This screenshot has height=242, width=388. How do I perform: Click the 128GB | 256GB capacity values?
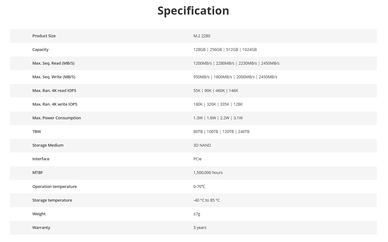(x=225, y=50)
